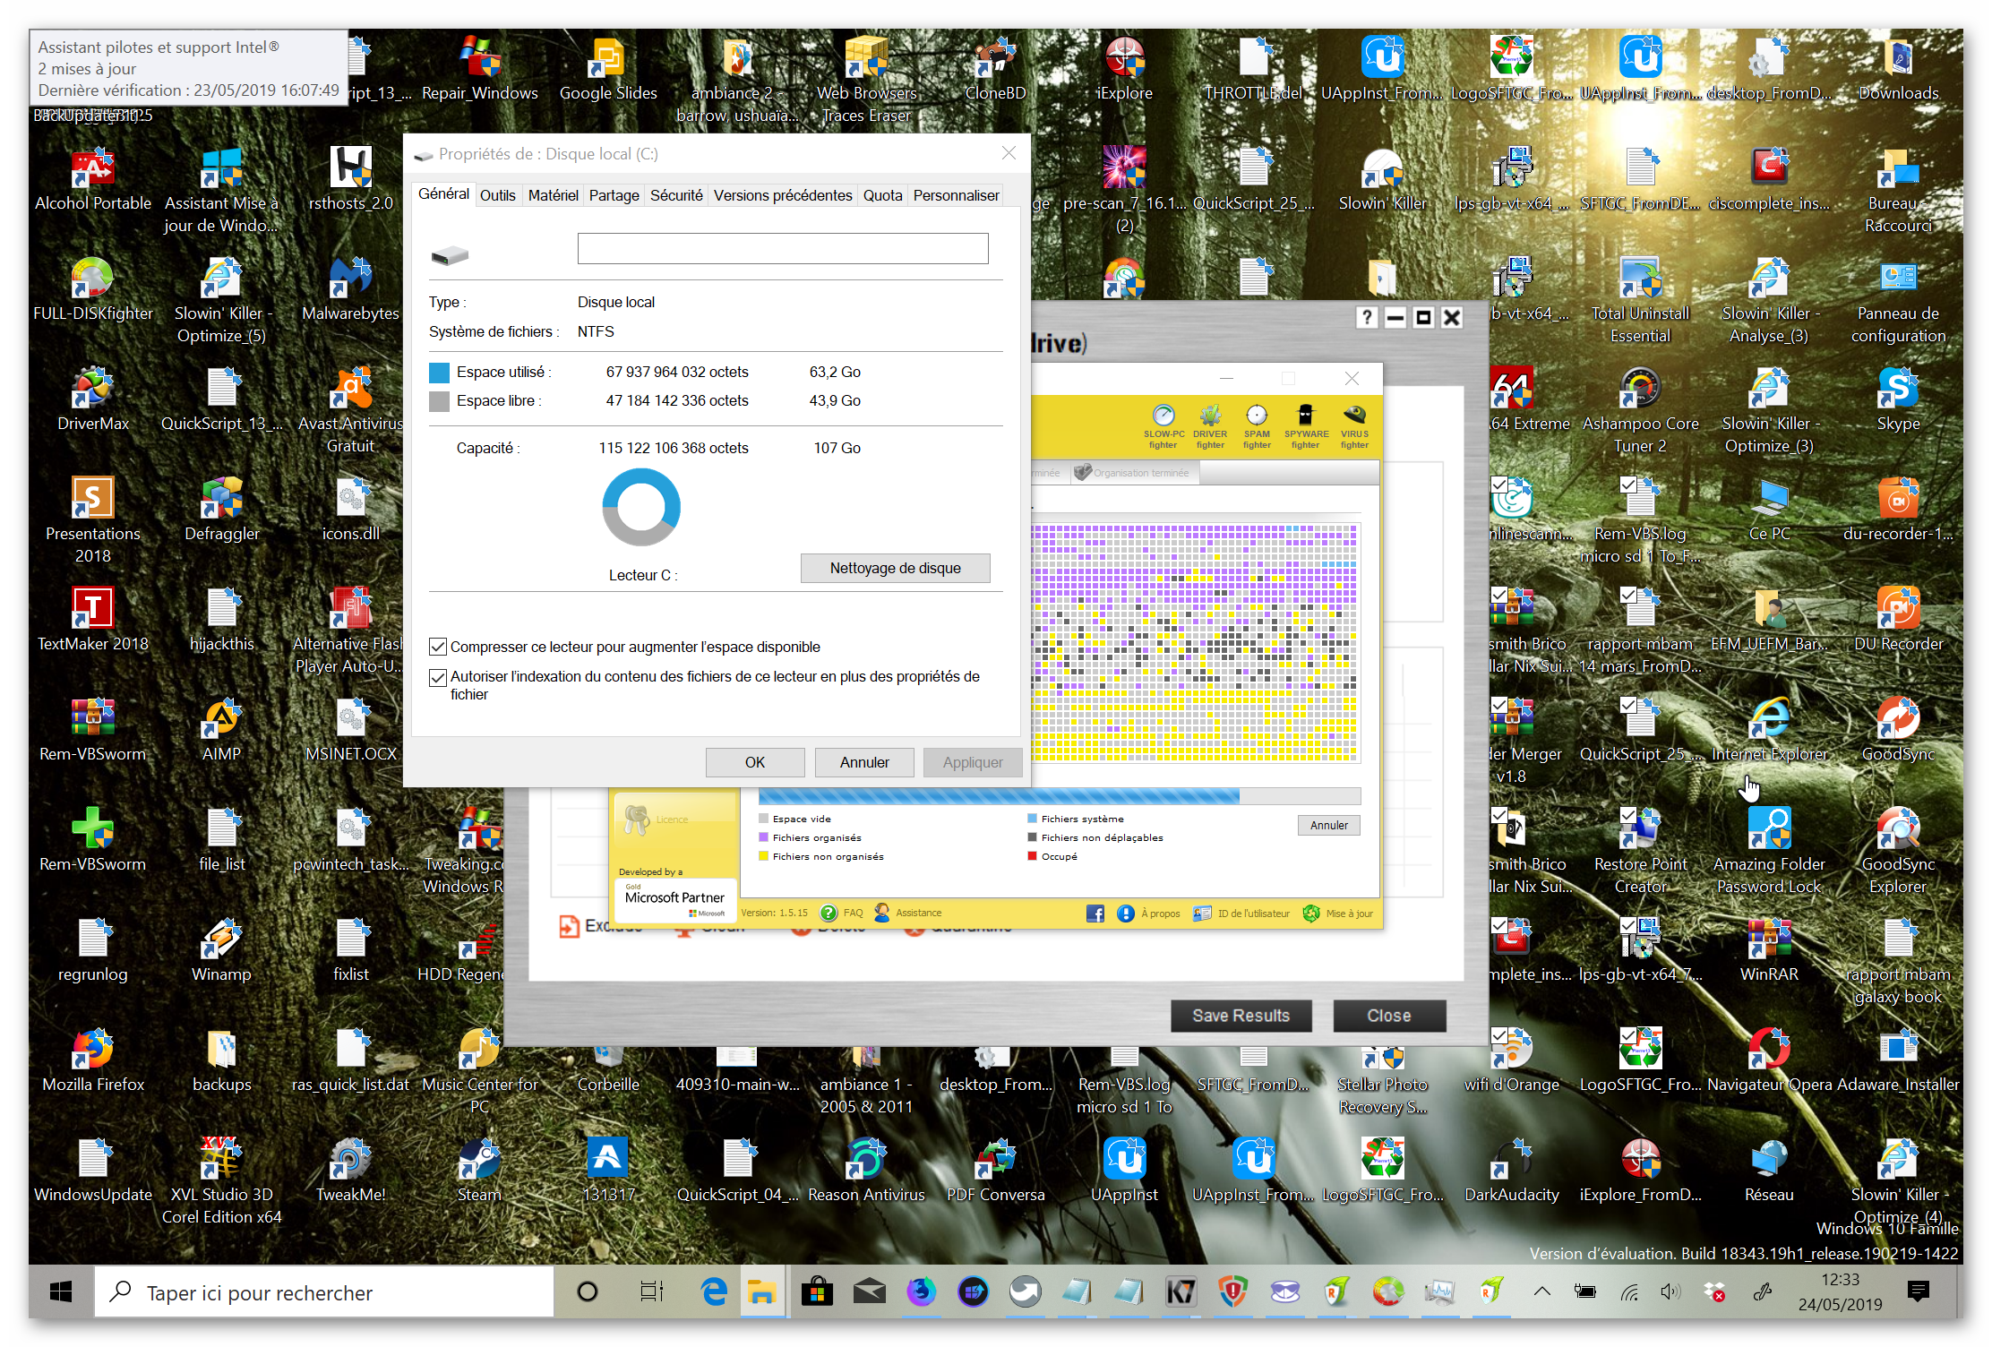Open Microsoft Edge from the taskbar
The width and height of the screenshot is (1992, 1347).
[714, 1291]
